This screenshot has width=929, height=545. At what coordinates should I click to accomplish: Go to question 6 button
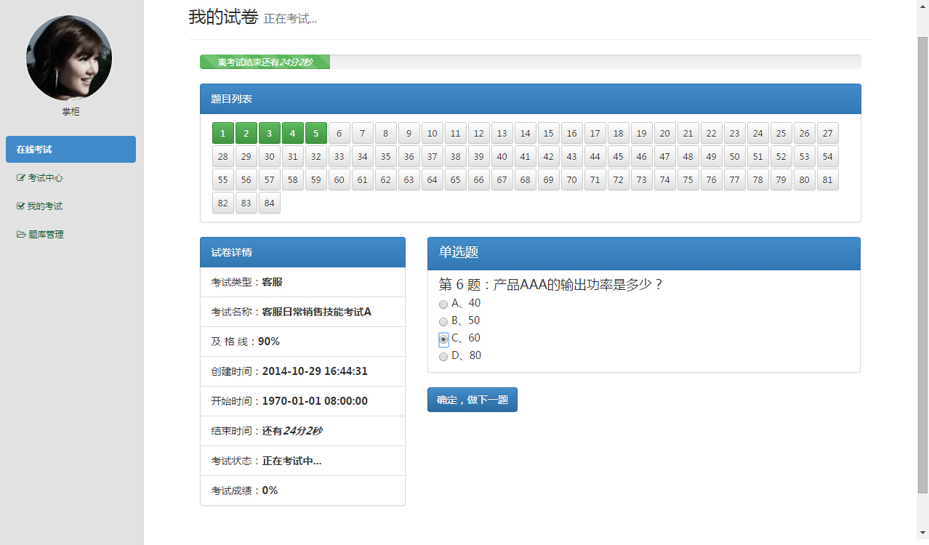[339, 134]
